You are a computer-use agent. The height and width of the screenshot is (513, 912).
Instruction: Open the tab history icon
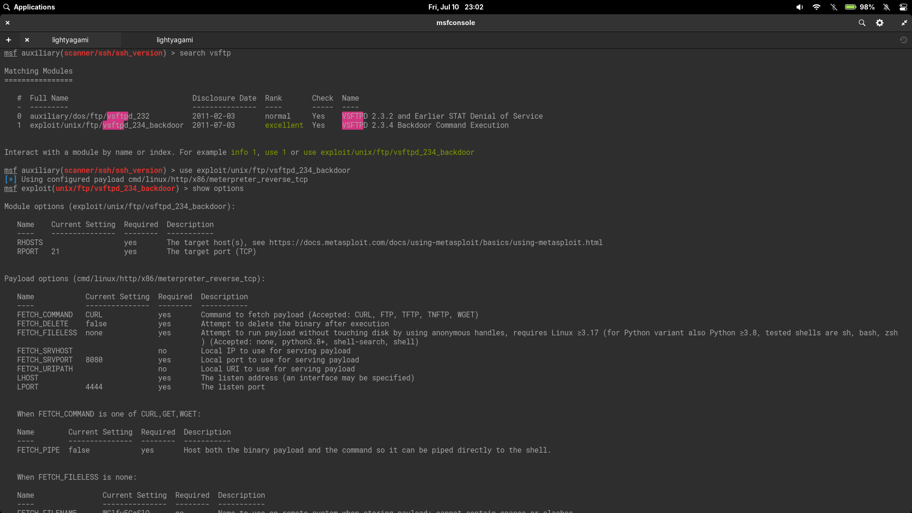[x=903, y=40]
